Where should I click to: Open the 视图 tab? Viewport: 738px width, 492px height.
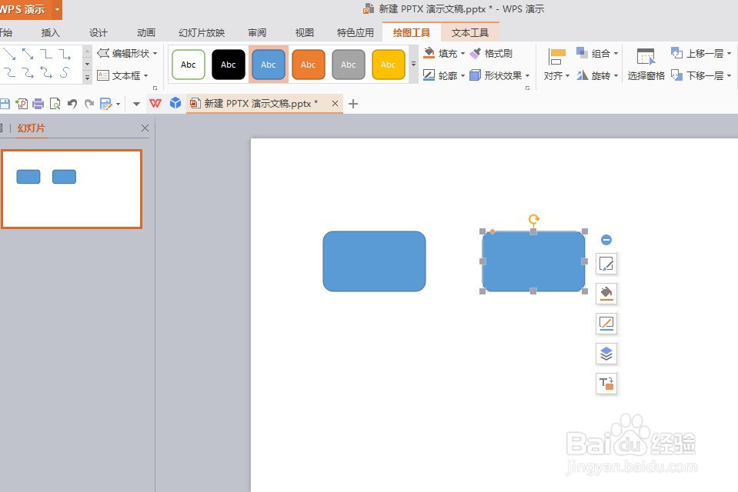point(305,32)
